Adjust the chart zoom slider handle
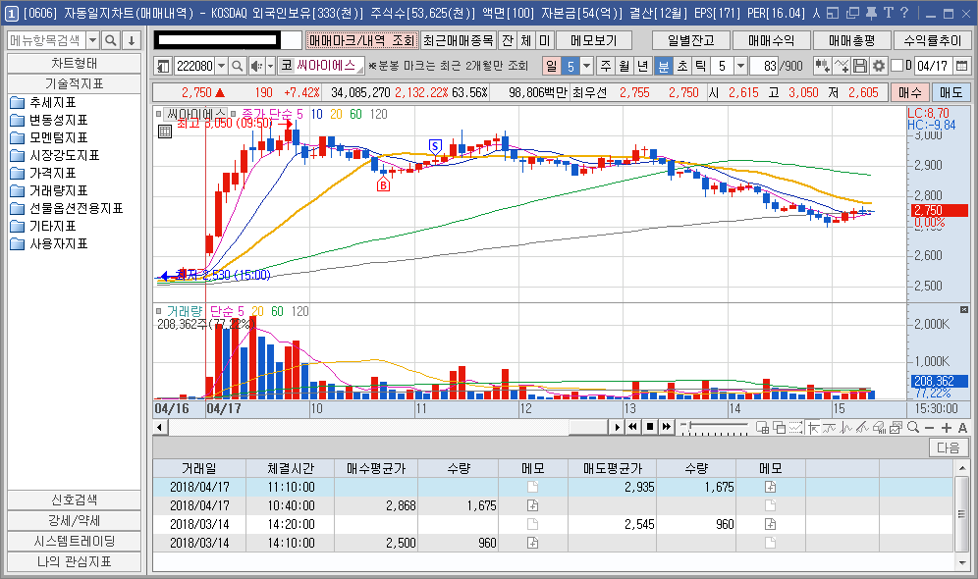Viewport: 978px width, 579px height. [x=690, y=426]
